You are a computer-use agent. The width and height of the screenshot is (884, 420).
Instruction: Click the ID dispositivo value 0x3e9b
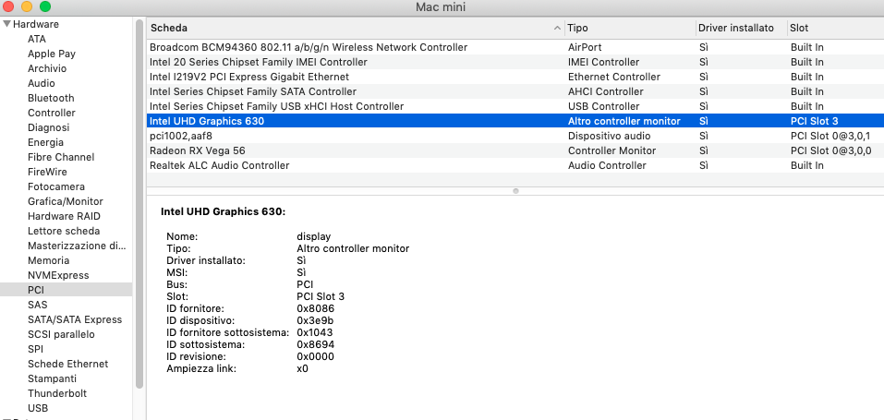point(315,321)
